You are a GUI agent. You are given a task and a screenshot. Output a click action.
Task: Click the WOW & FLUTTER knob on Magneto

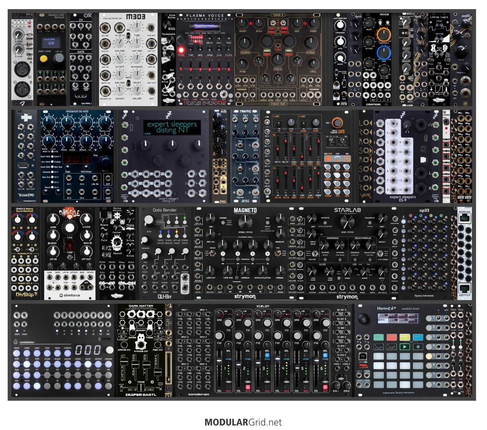(x=263, y=270)
